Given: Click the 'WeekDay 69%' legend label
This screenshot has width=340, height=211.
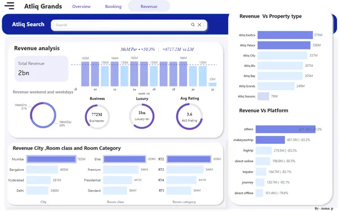Looking at the screenshot, I should [65, 123].
